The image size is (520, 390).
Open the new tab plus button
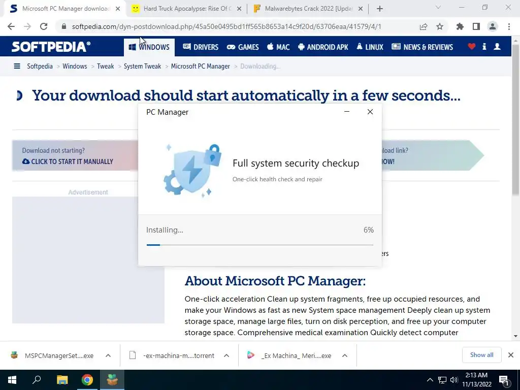pos(380,9)
